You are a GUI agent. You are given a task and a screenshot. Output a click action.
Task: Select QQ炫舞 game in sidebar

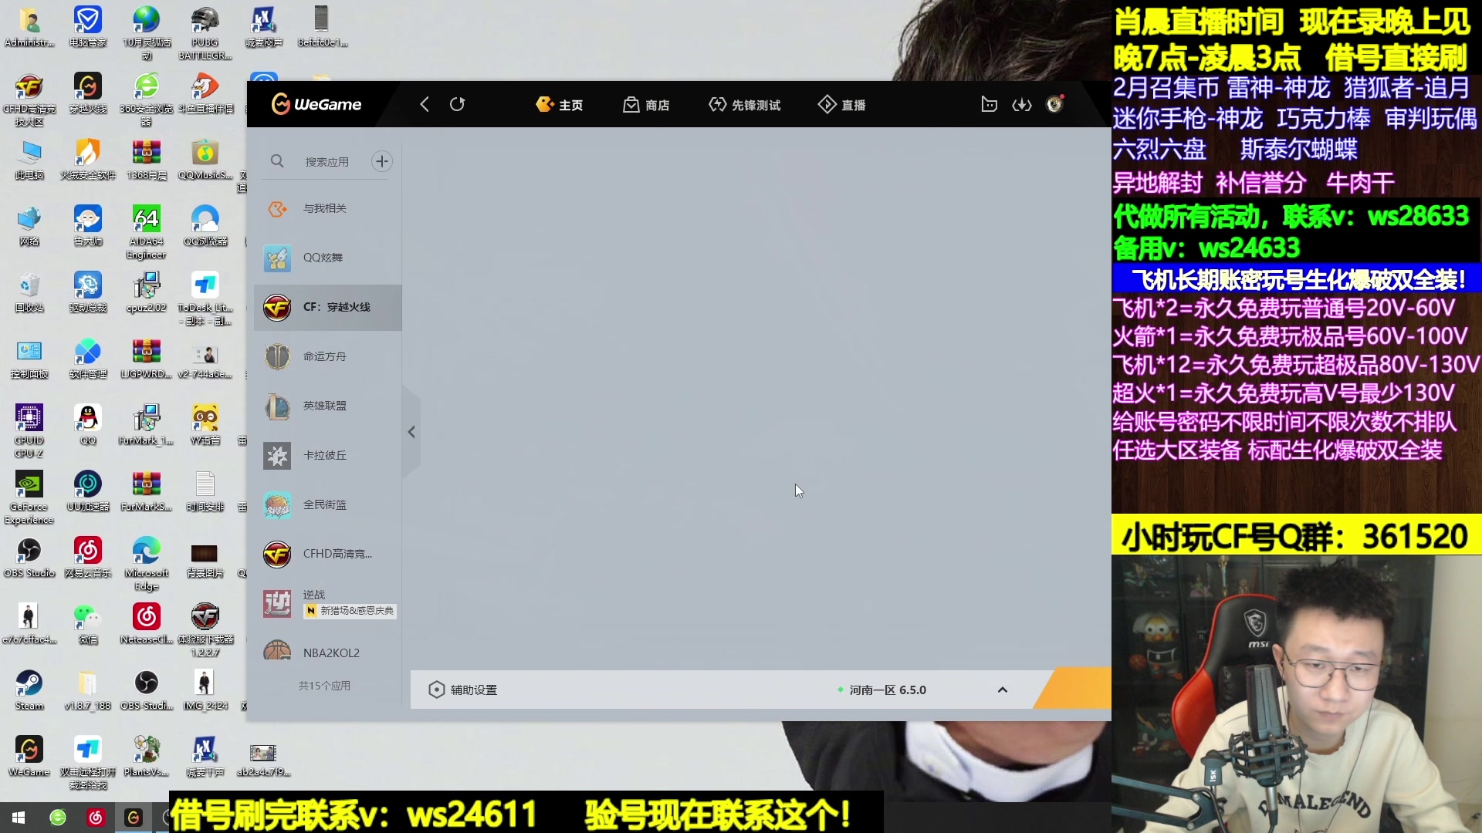[x=328, y=258]
